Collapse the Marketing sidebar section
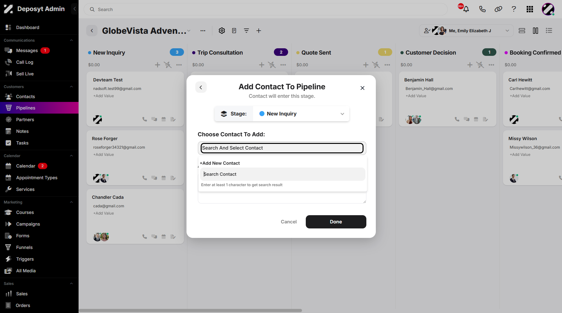562x313 pixels. click(x=71, y=202)
